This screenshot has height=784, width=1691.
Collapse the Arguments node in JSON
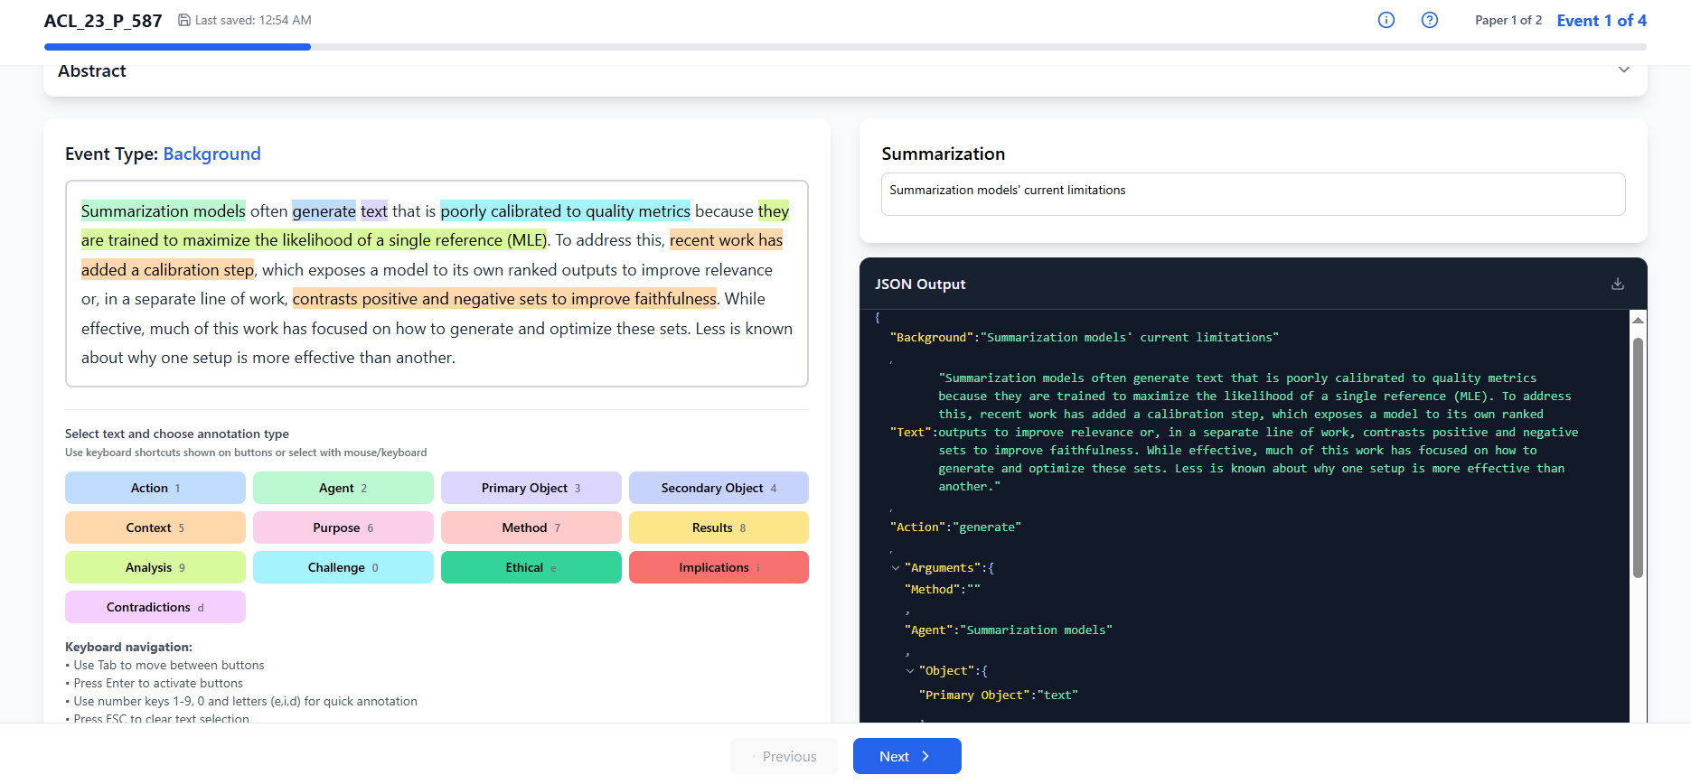pos(896,568)
